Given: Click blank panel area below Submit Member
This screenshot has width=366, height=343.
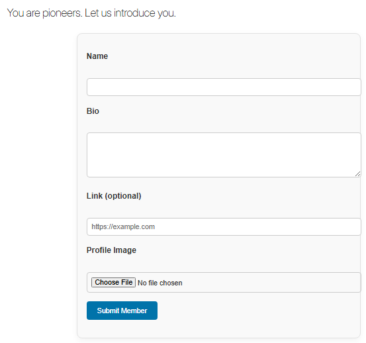Looking at the screenshot, I should point(218,328).
